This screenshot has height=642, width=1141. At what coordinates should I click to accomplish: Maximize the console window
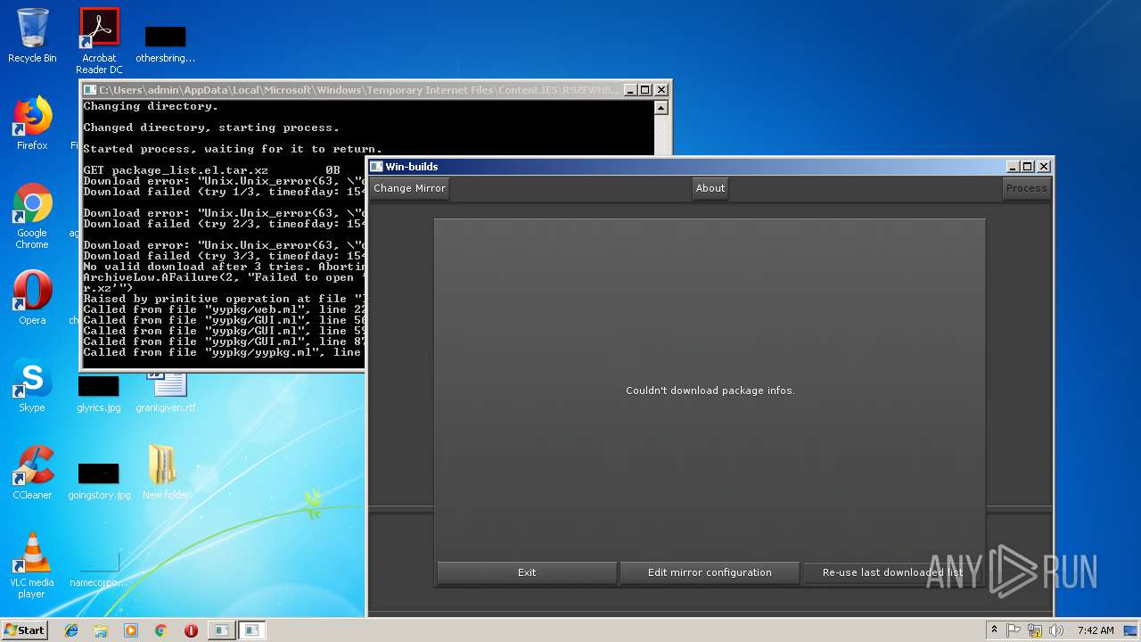pyautogui.click(x=645, y=90)
